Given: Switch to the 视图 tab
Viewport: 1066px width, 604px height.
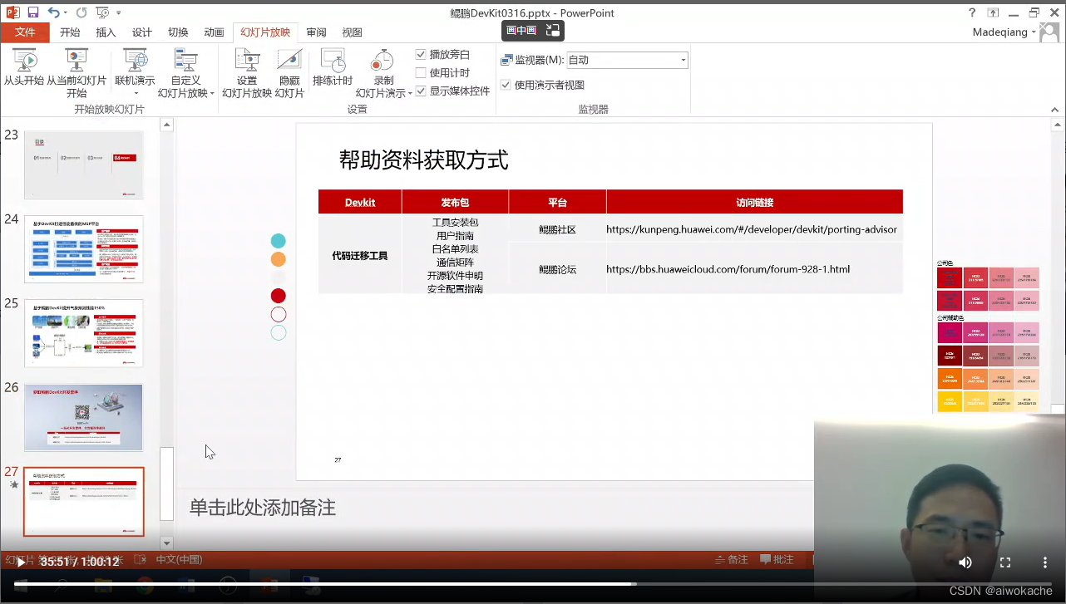Looking at the screenshot, I should [352, 32].
